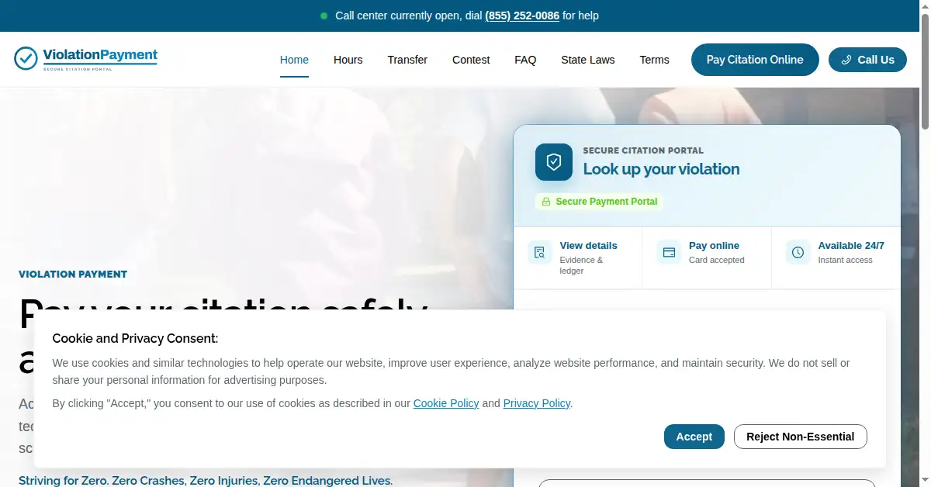This screenshot has width=931, height=487.
Task: Click the Call Us button
Action: [867, 60]
